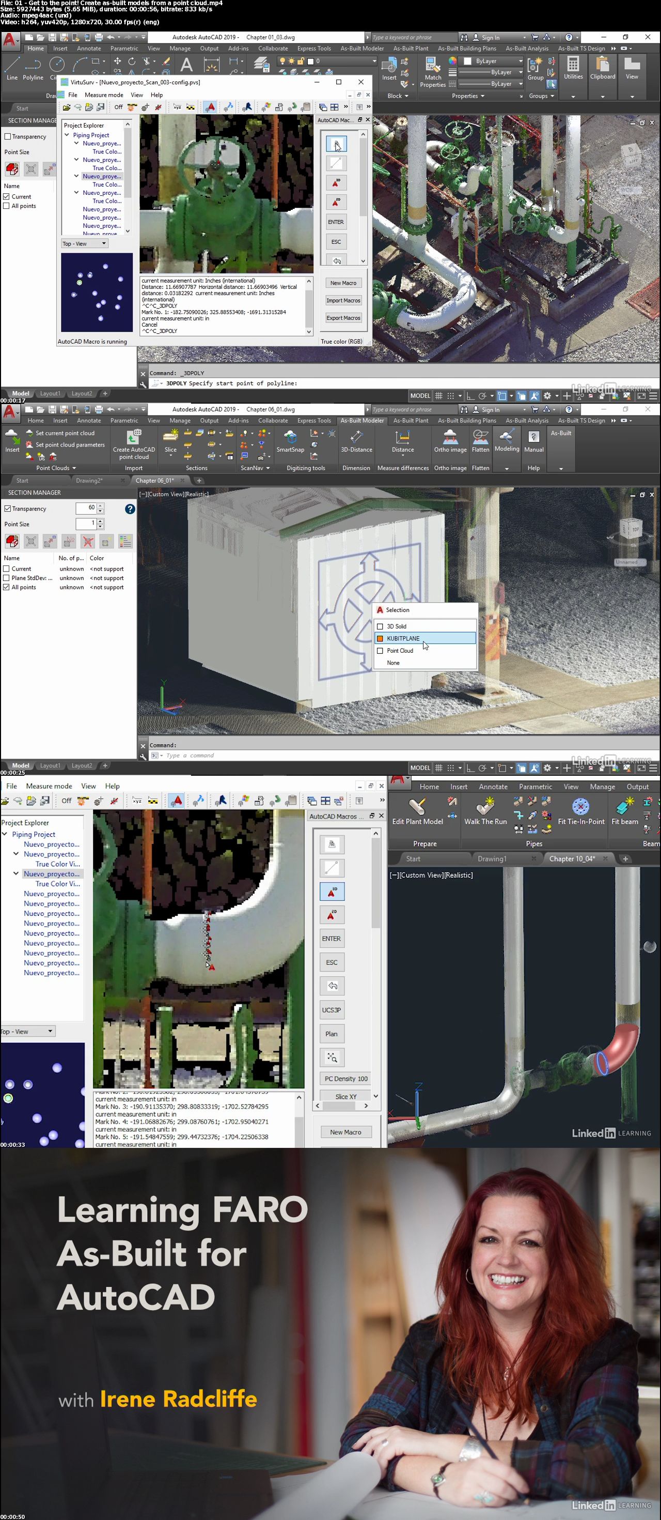Expand the Properties panel dropdown

pyautogui.click(x=468, y=96)
